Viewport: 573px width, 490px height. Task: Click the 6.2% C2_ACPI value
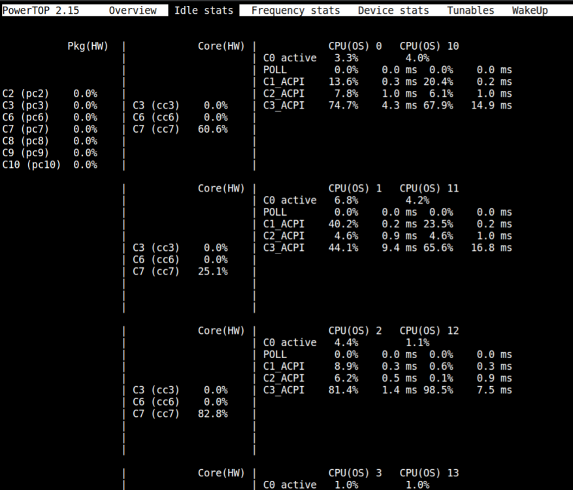pyautogui.click(x=346, y=378)
